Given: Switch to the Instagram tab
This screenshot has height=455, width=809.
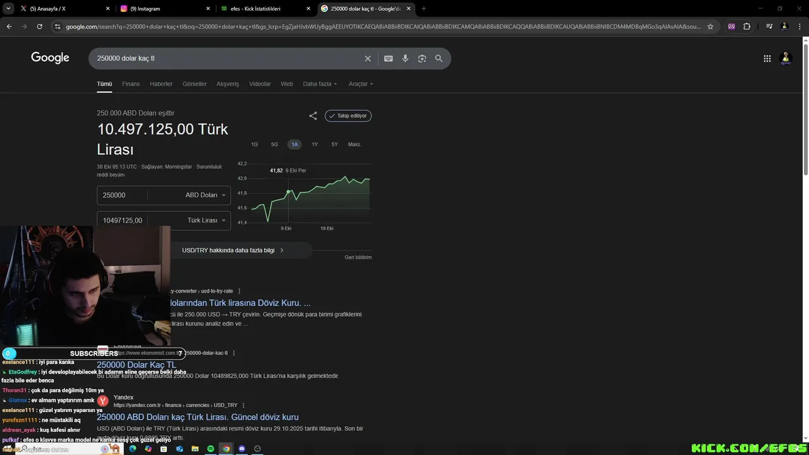Looking at the screenshot, I should [164, 9].
